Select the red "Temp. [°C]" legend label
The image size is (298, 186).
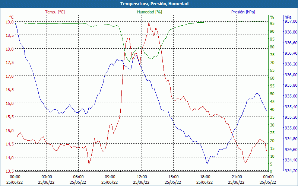pos(55,12)
